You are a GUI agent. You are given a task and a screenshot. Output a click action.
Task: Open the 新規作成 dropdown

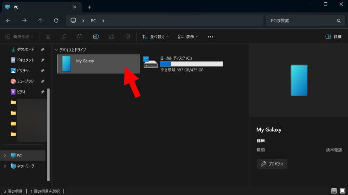19,37
